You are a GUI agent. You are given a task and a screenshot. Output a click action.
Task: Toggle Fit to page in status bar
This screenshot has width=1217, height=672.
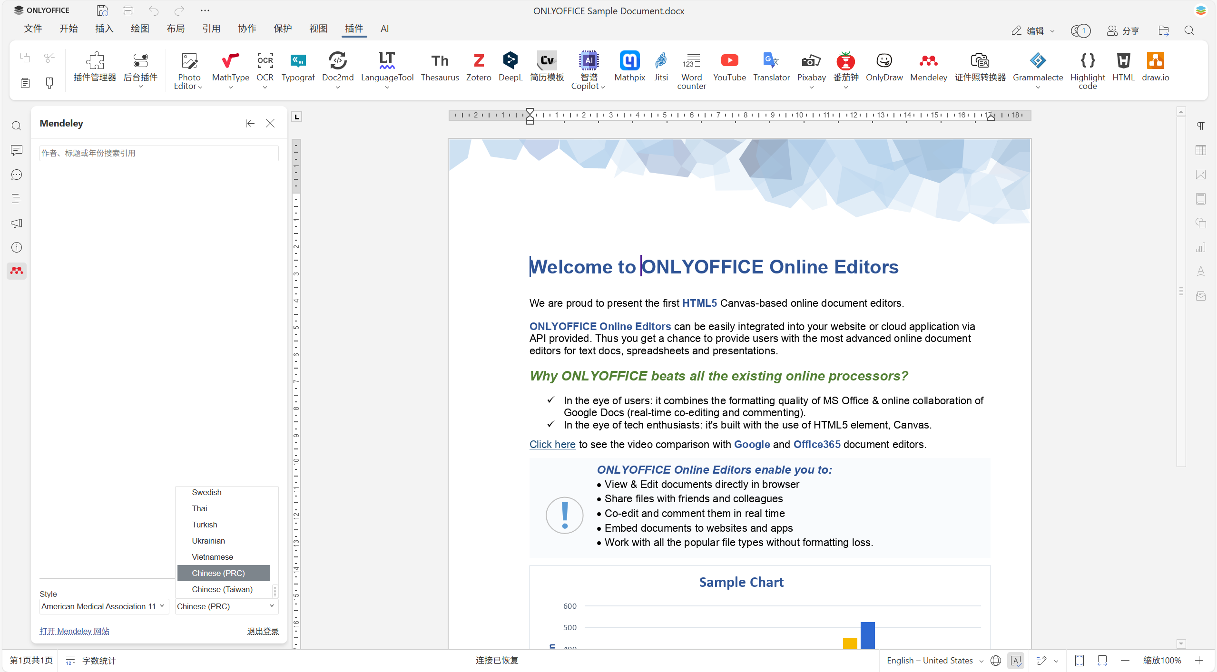pyautogui.click(x=1080, y=660)
